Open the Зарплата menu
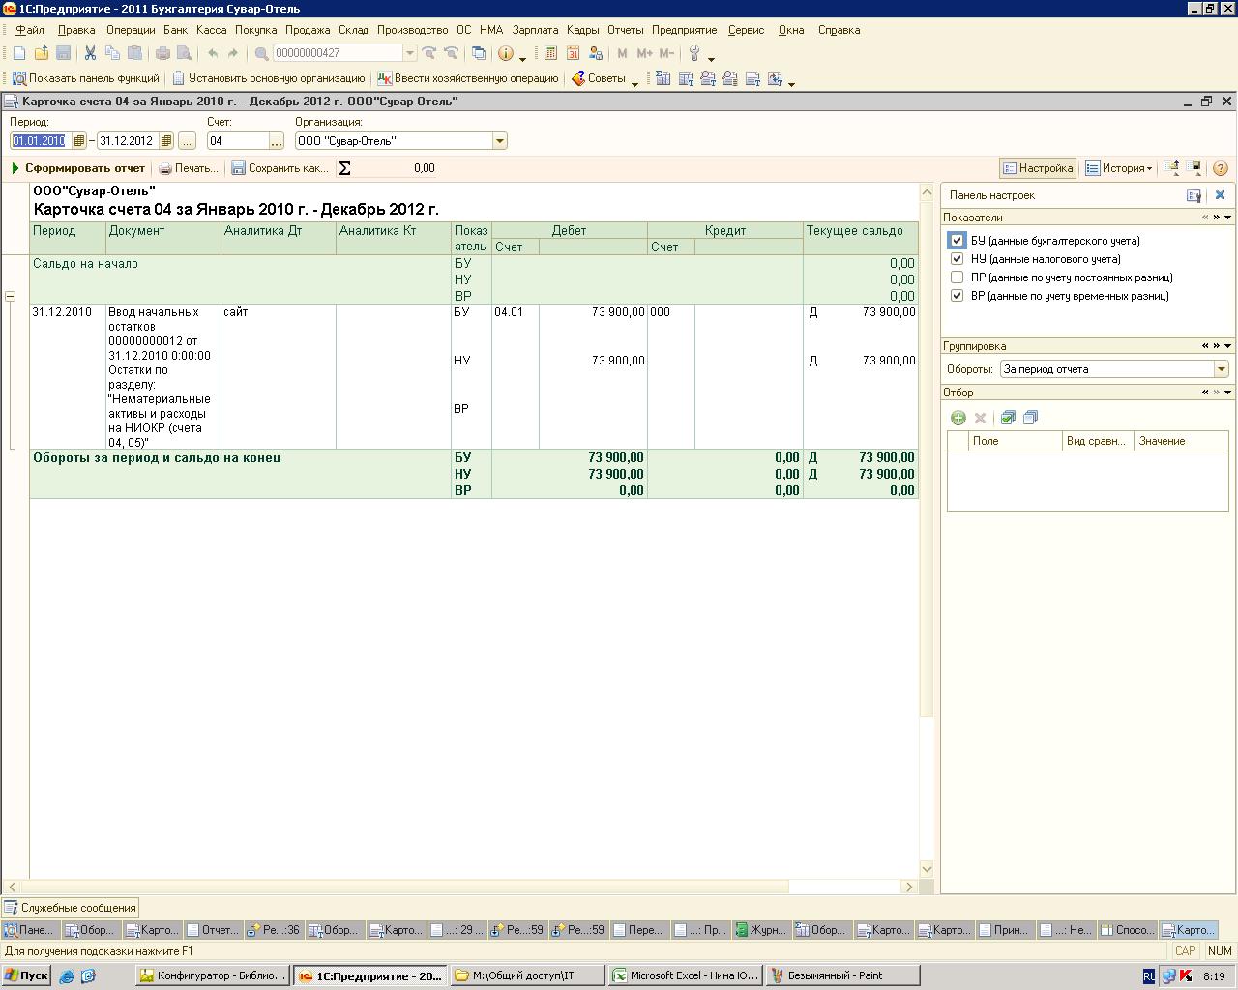The height and width of the screenshot is (990, 1238). [x=535, y=30]
